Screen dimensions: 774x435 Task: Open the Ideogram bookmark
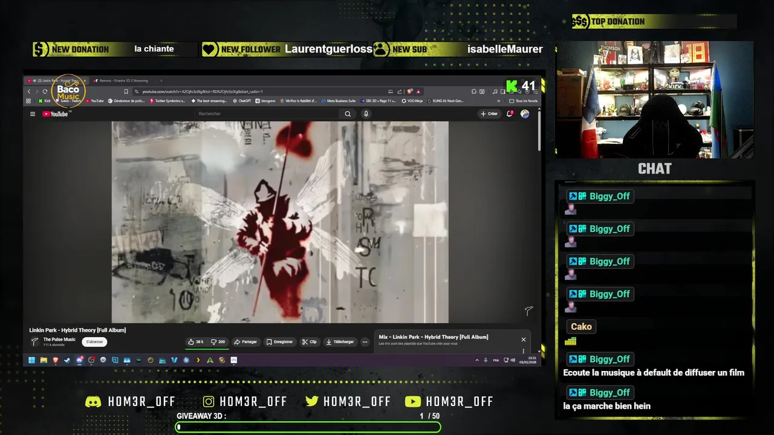(265, 101)
